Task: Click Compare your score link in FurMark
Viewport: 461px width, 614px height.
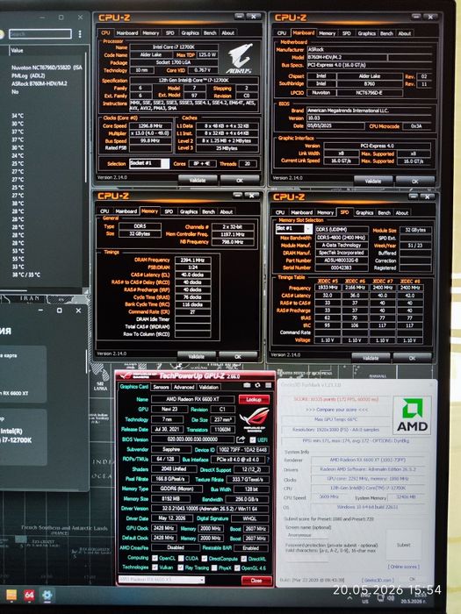Action: (331, 410)
